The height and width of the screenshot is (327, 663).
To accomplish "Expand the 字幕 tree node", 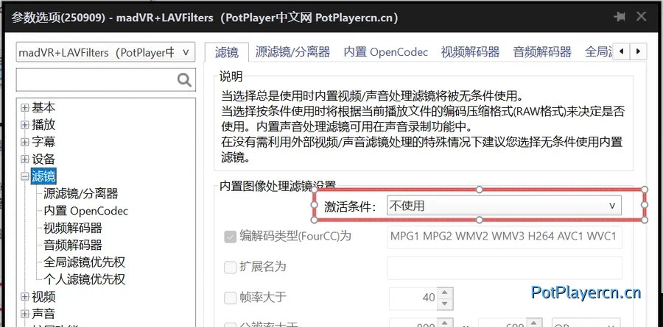I will tap(25, 143).
